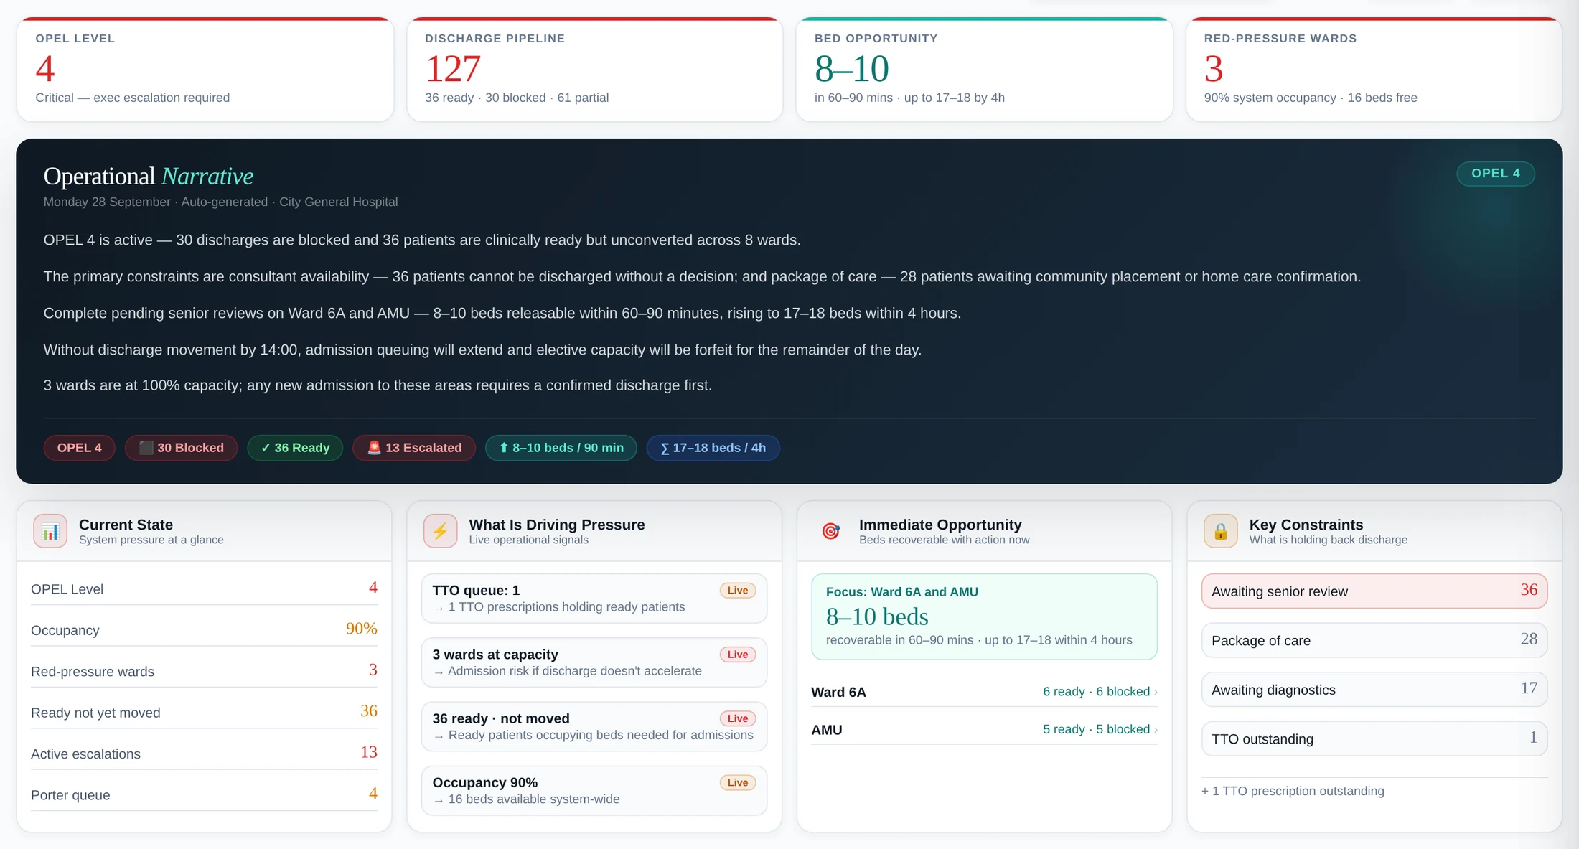Viewport: 1579px width, 849px height.
Task: Expand Ward 6A row chevron
Action: (1155, 692)
